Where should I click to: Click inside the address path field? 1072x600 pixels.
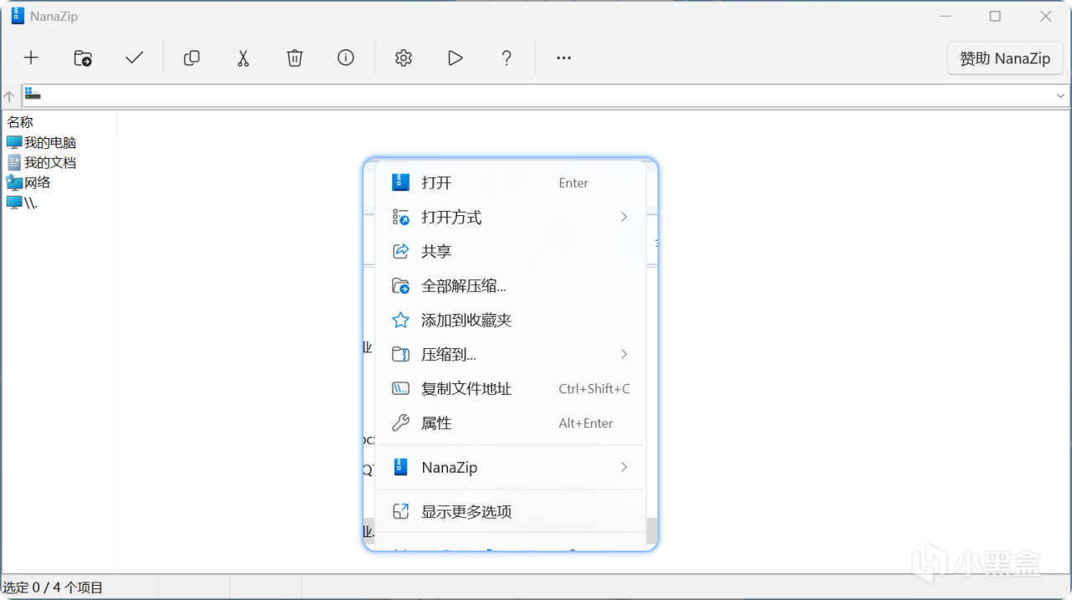(x=544, y=95)
